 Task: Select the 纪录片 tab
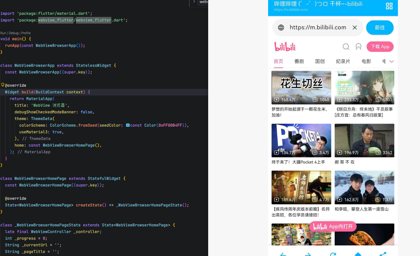pyautogui.click(x=343, y=61)
